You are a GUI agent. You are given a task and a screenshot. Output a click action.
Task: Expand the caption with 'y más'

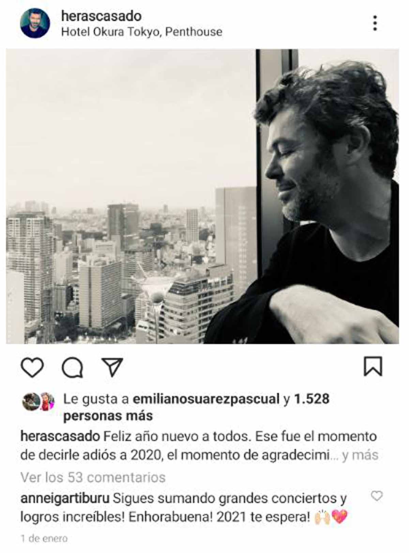click(360, 455)
